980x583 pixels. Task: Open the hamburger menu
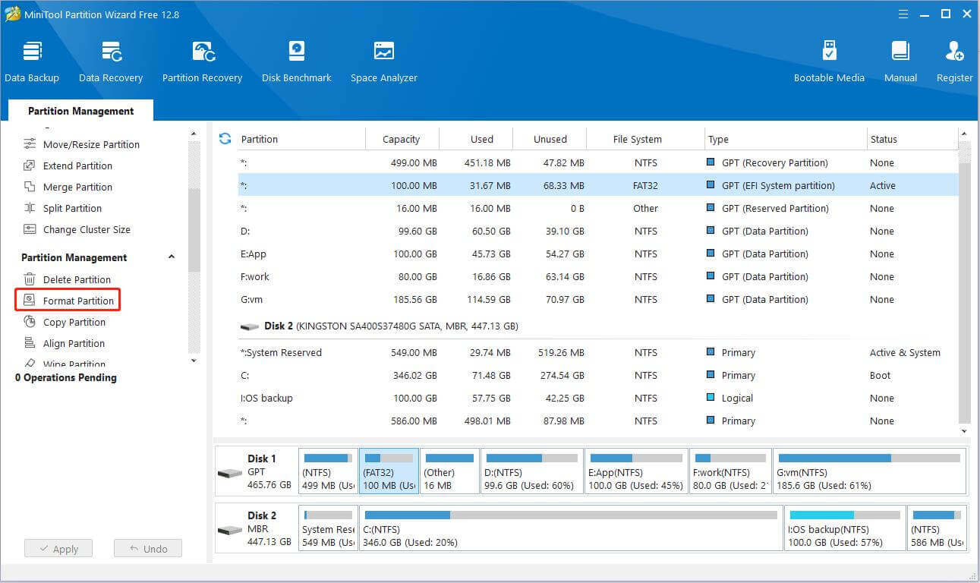(x=903, y=14)
